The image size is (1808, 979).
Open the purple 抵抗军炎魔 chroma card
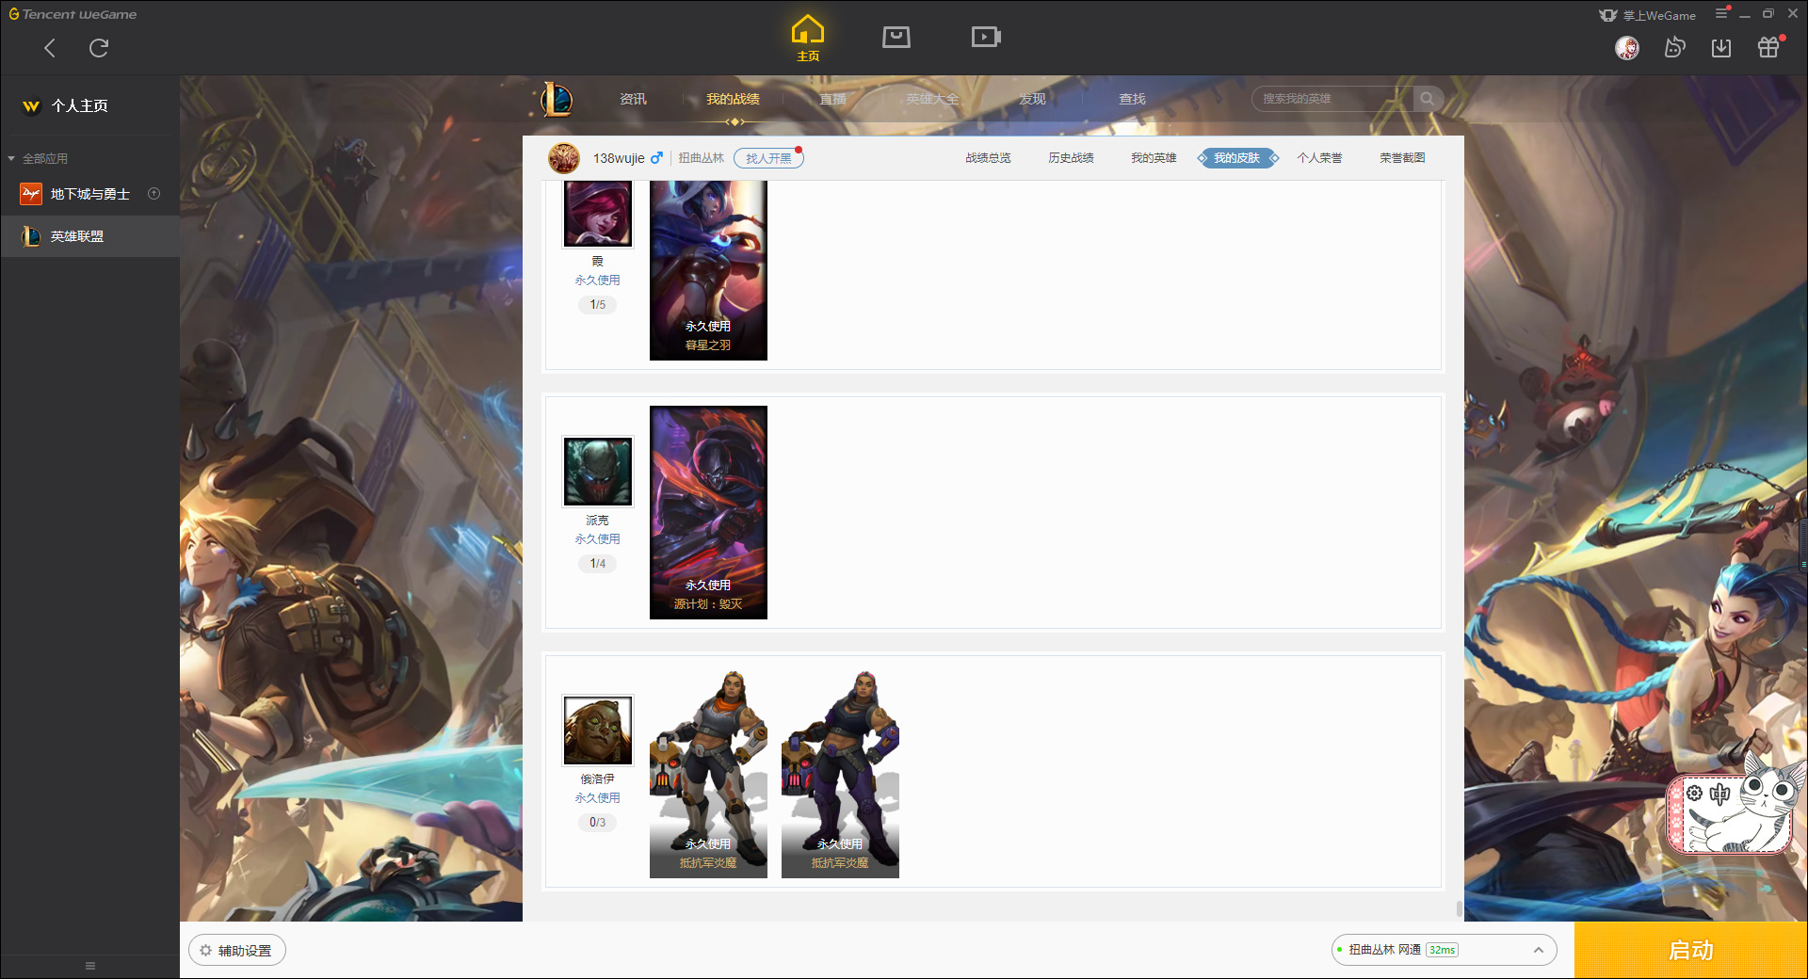pyautogui.click(x=840, y=773)
